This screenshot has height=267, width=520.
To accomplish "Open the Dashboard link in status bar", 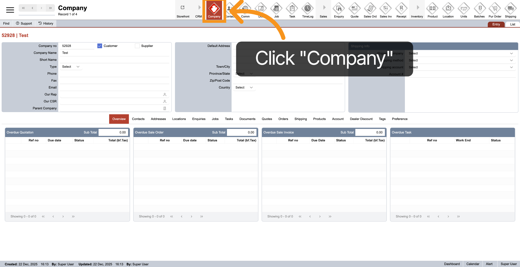I will coord(452,264).
